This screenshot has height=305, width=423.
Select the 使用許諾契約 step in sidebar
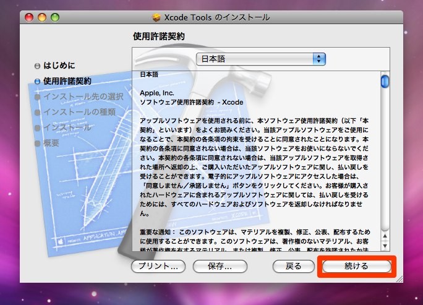point(63,81)
